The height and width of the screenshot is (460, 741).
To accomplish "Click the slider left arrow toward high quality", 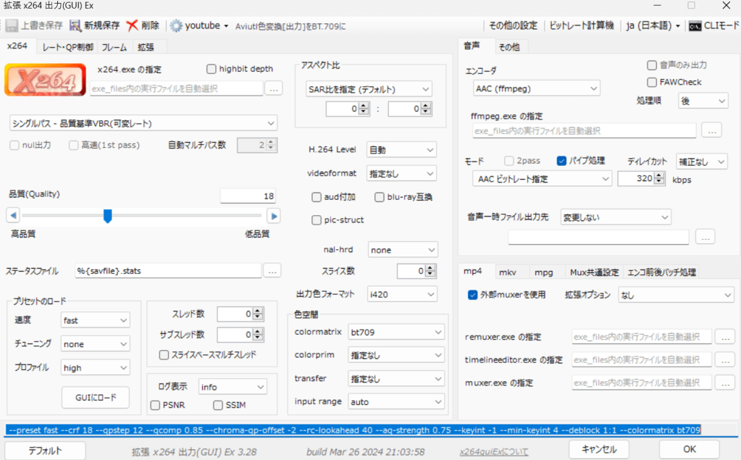I will (12, 215).
